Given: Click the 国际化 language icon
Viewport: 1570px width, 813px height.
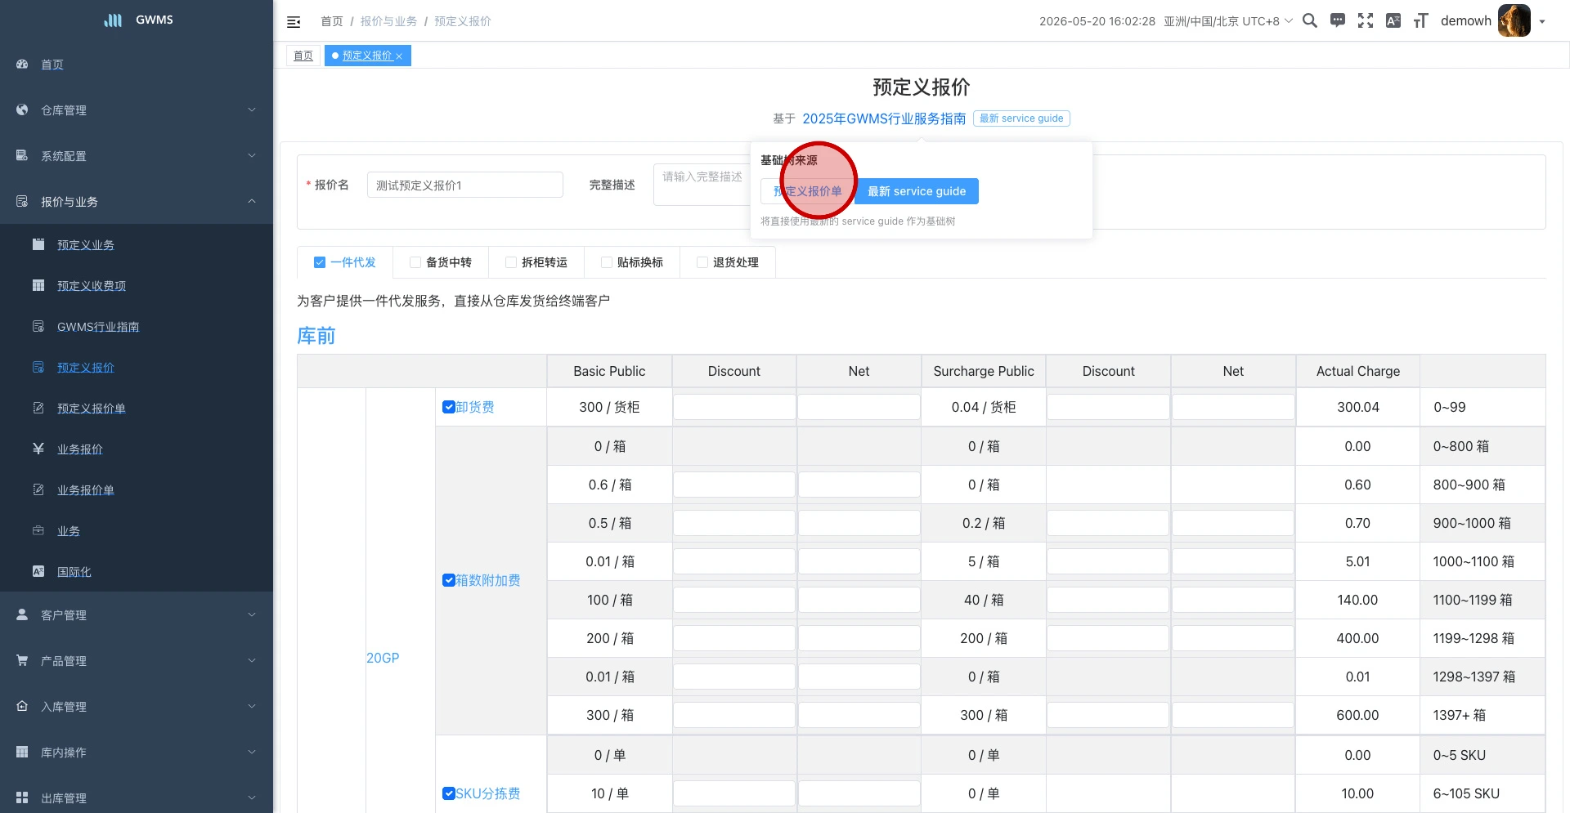Looking at the screenshot, I should coord(38,571).
